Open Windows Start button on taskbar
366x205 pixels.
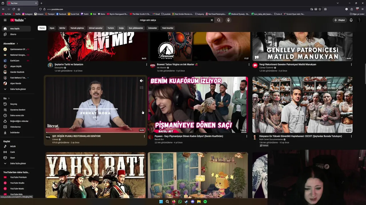[161, 202]
